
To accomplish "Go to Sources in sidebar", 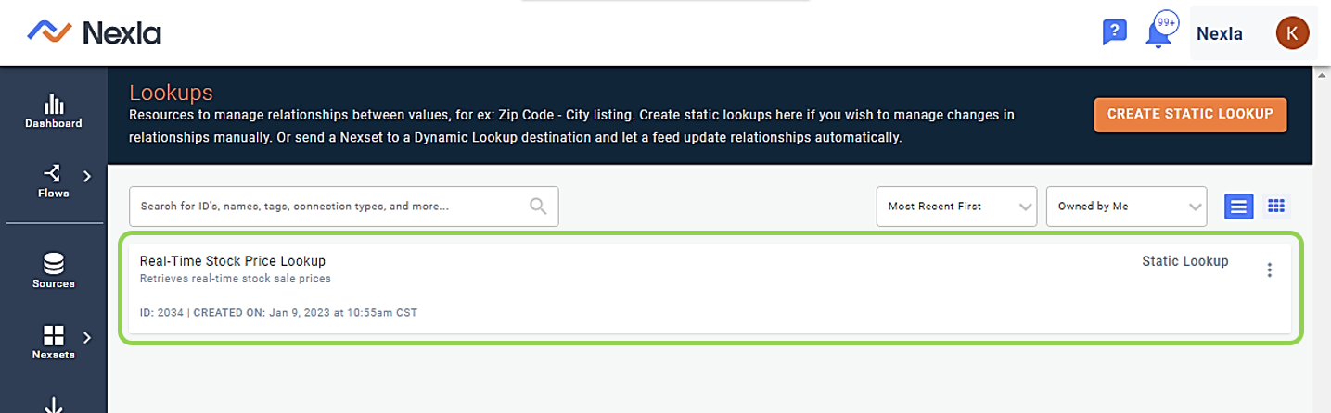I will (x=53, y=270).
